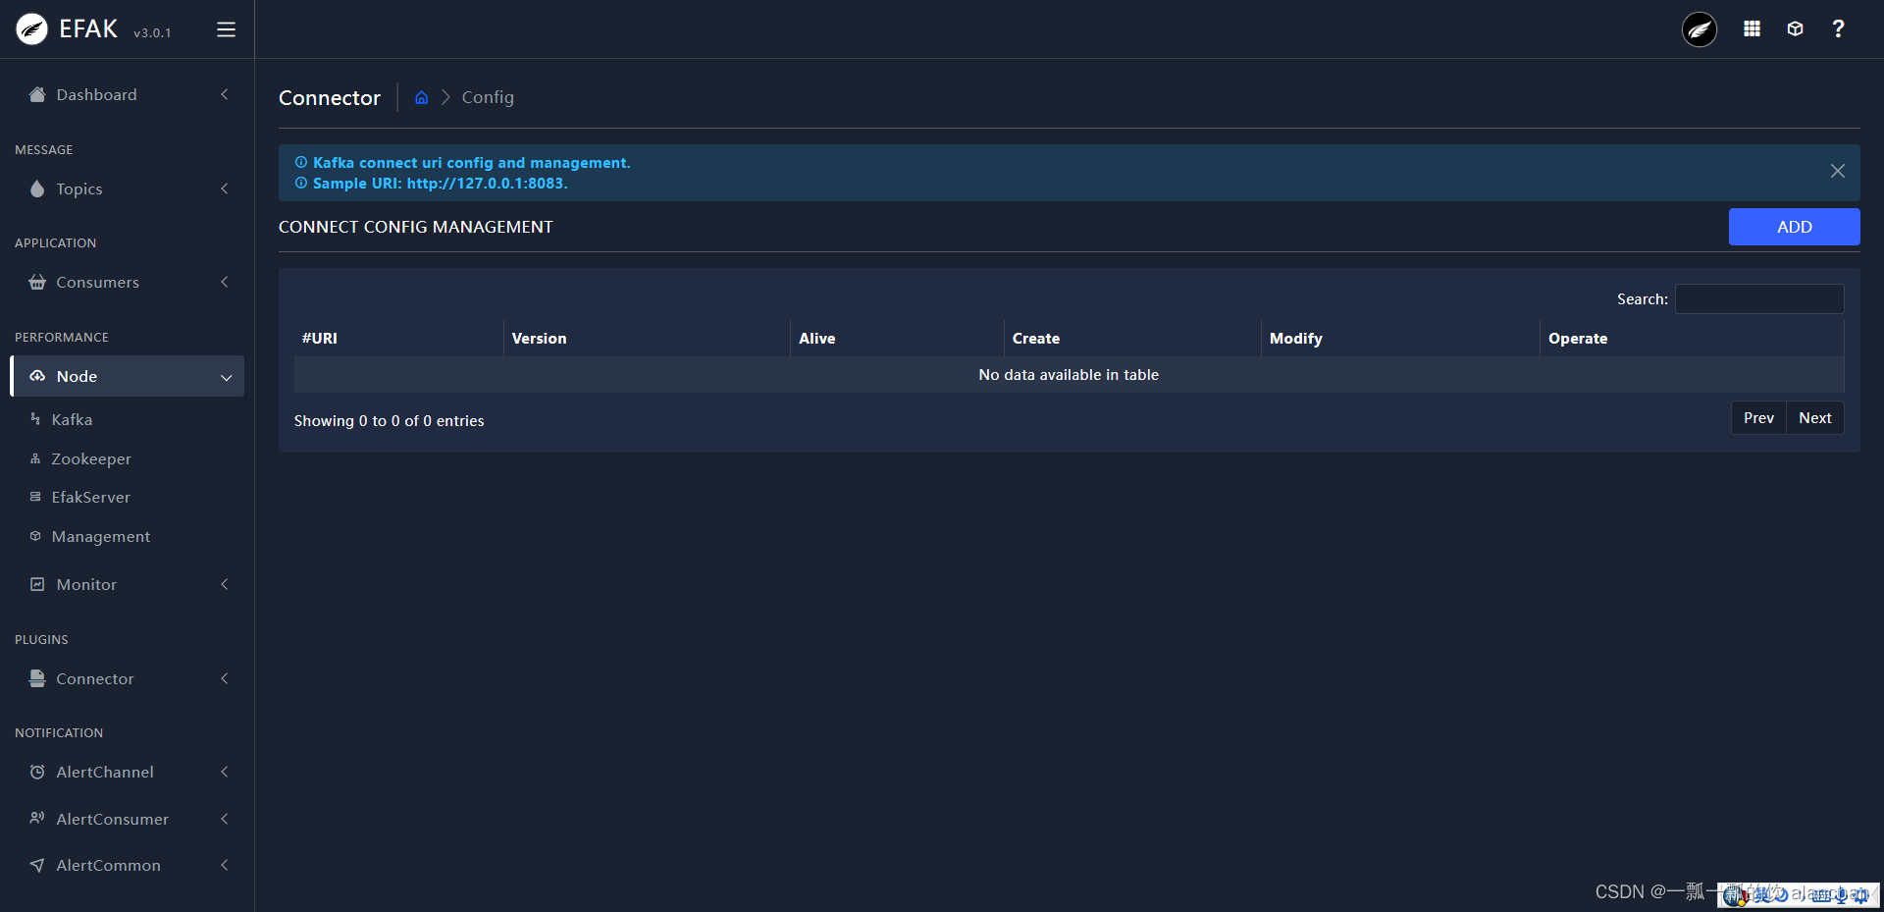Go to home via breadcrumb icon
Image resolution: width=1884 pixels, height=912 pixels.
421,97
